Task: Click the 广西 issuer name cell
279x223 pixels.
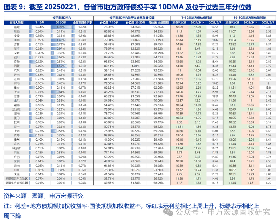Action: point(17,157)
